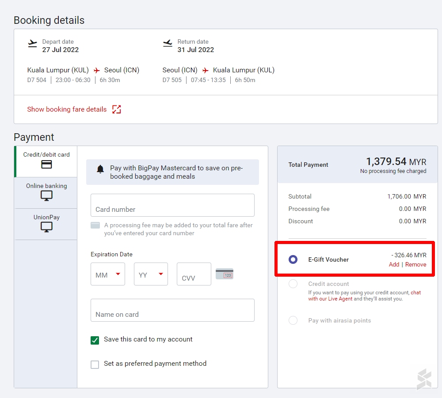Focus the Card number input field
The image size is (442, 398).
tap(172, 206)
